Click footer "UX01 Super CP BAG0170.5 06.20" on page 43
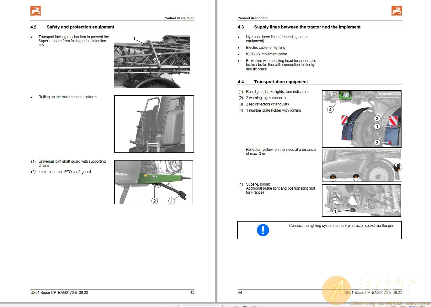Viewport: 431px width, 307px height. click(59, 293)
